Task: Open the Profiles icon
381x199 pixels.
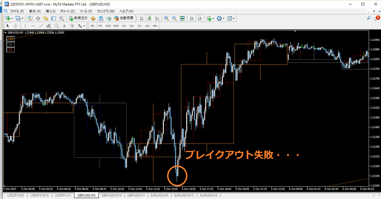Action: (18, 18)
